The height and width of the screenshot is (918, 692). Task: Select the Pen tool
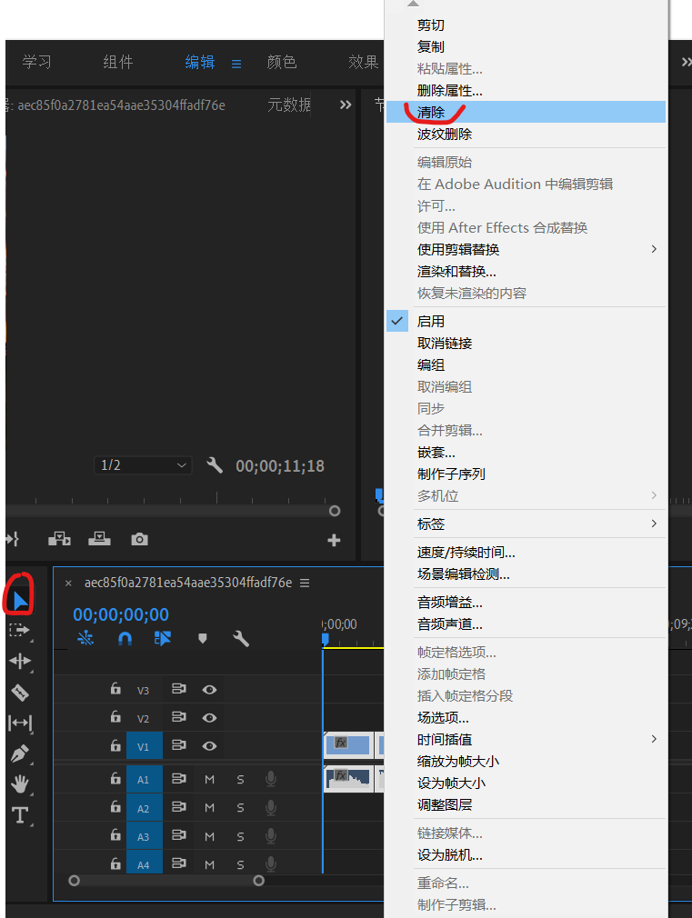20,753
